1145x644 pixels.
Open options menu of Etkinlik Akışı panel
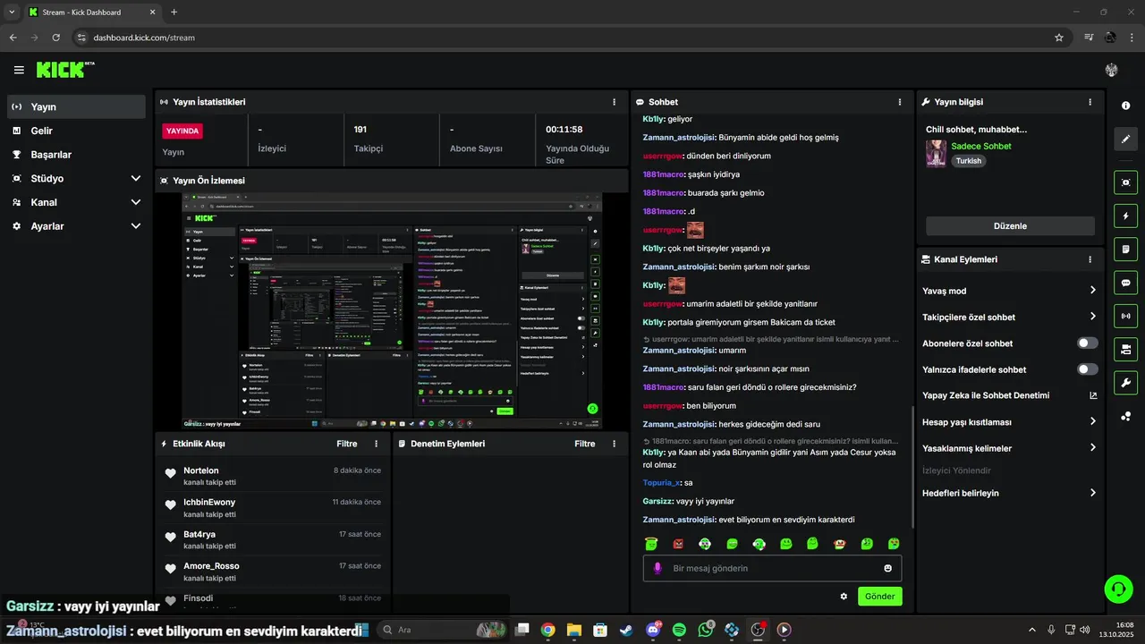coord(376,444)
